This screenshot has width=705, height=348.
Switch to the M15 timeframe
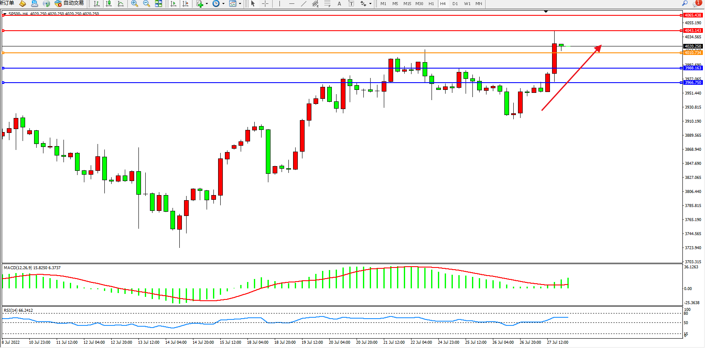click(407, 4)
